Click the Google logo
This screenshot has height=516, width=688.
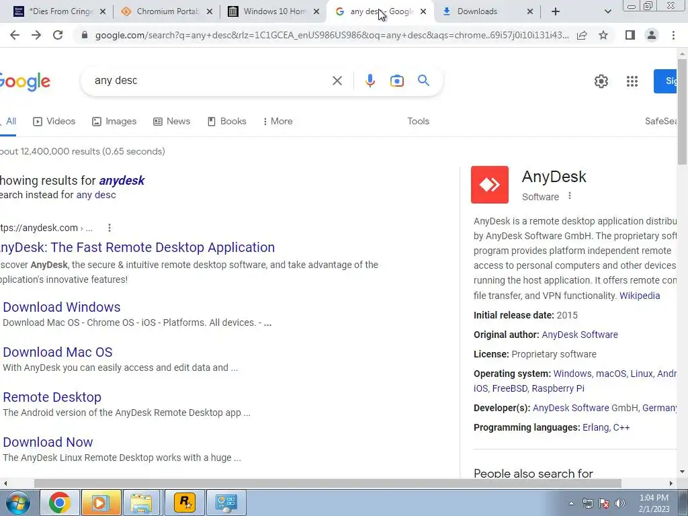coord(25,81)
